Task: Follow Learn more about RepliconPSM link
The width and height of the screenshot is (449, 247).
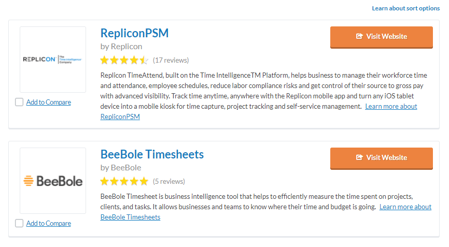Action: click(x=391, y=107)
